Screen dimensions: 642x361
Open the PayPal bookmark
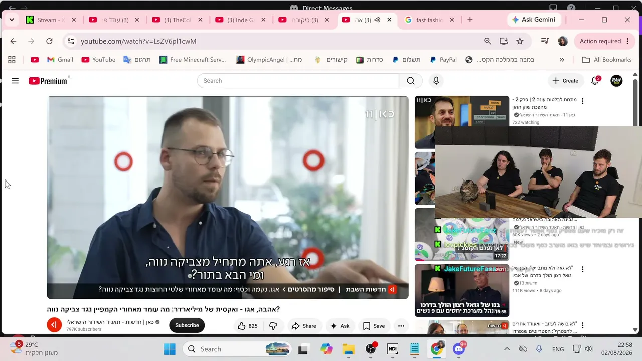(x=443, y=60)
